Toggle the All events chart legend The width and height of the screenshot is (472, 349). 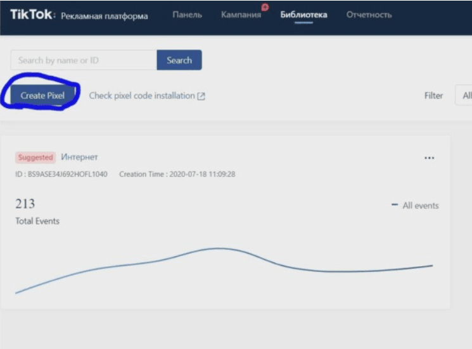(415, 205)
